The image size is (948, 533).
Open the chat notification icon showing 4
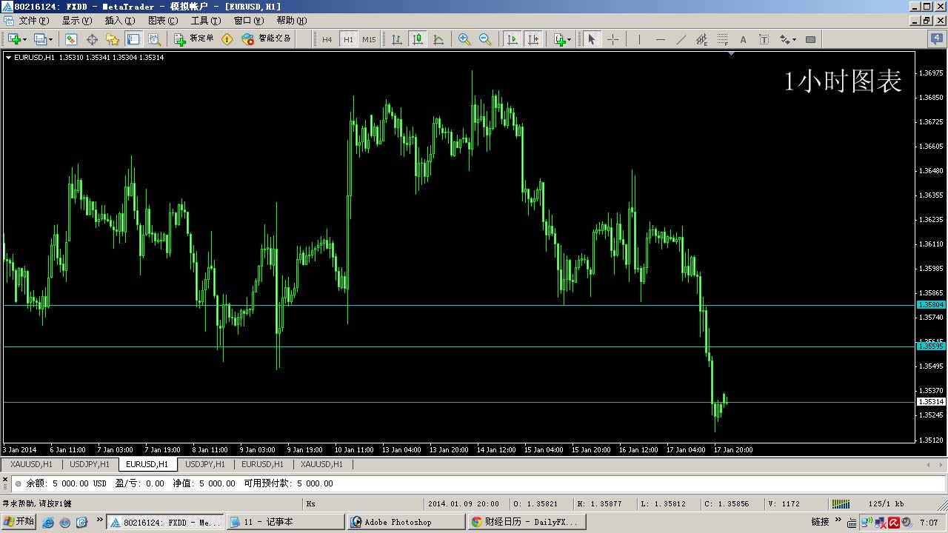tap(937, 38)
